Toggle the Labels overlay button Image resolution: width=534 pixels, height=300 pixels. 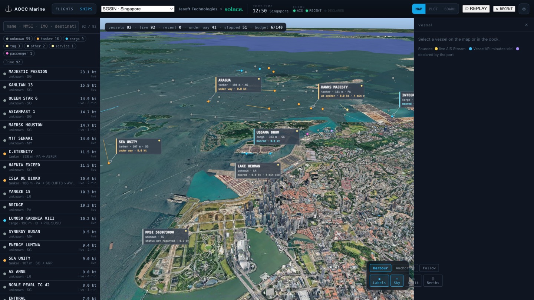(x=379, y=280)
